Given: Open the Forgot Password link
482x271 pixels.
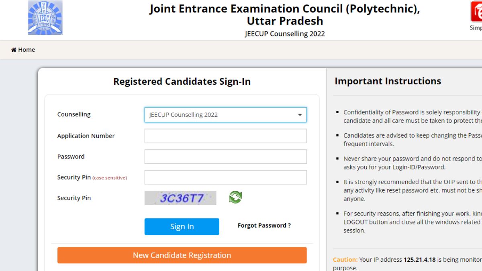Looking at the screenshot, I should click(x=264, y=225).
